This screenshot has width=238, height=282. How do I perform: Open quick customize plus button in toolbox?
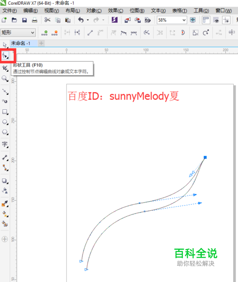point(5,239)
